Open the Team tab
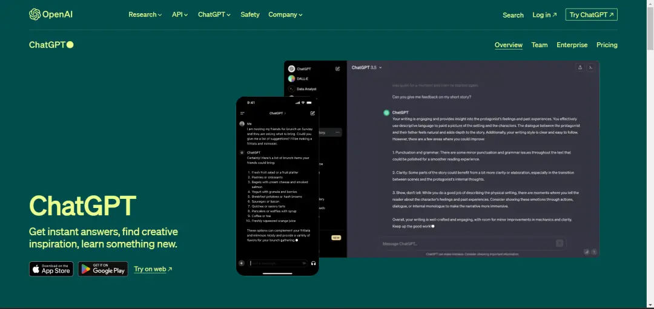This screenshot has width=654, height=309. (x=540, y=45)
